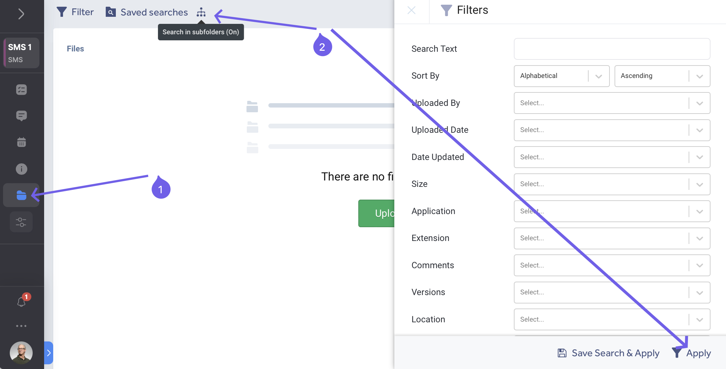Open the notifications bell

click(21, 301)
